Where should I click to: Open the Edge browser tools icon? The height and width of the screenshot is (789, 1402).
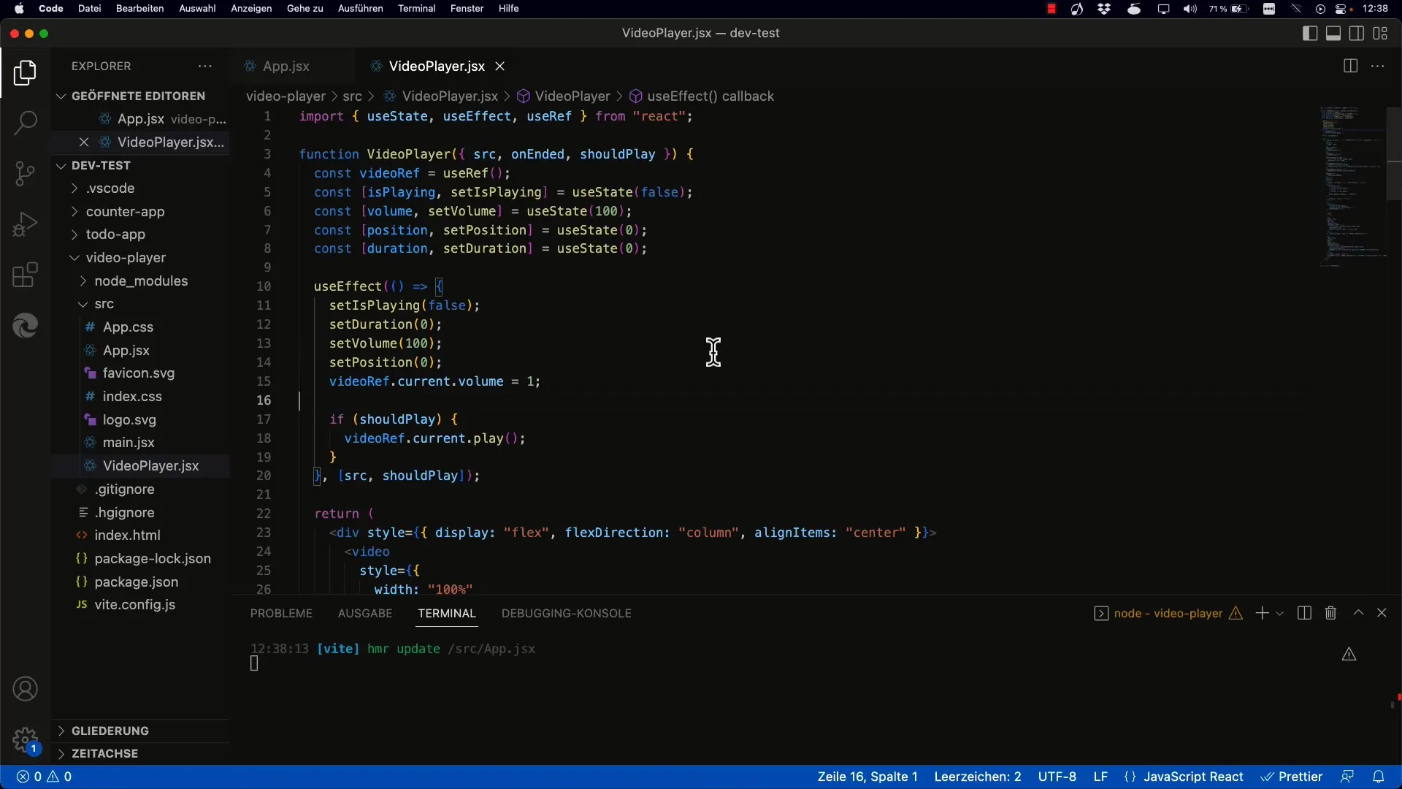point(25,326)
